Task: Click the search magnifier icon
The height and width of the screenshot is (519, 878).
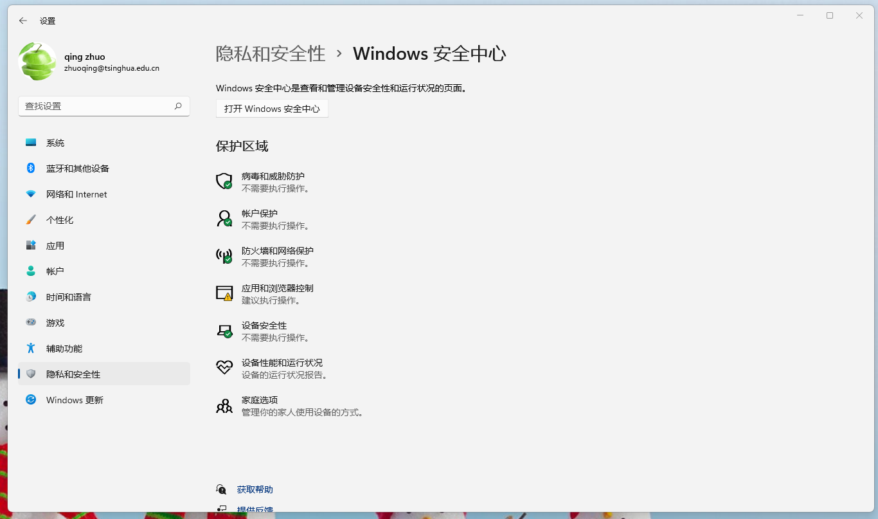Action: (178, 106)
